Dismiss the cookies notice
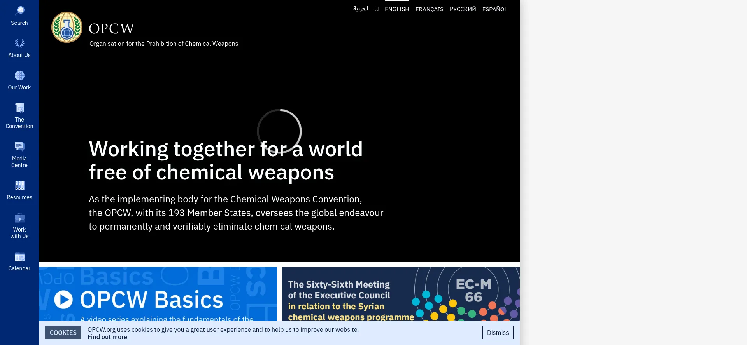The height and width of the screenshot is (345, 747). pyautogui.click(x=498, y=333)
